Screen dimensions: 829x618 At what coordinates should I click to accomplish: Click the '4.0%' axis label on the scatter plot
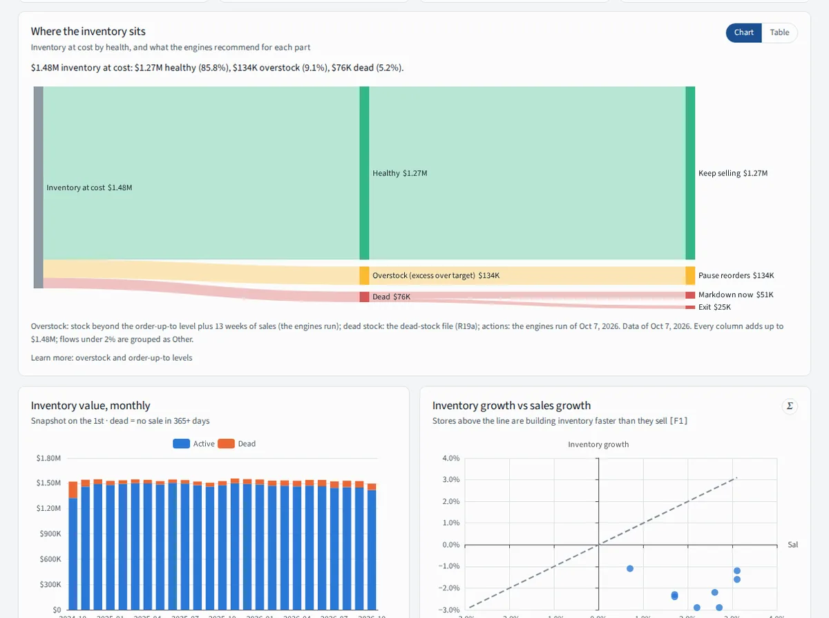pyautogui.click(x=450, y=458)
